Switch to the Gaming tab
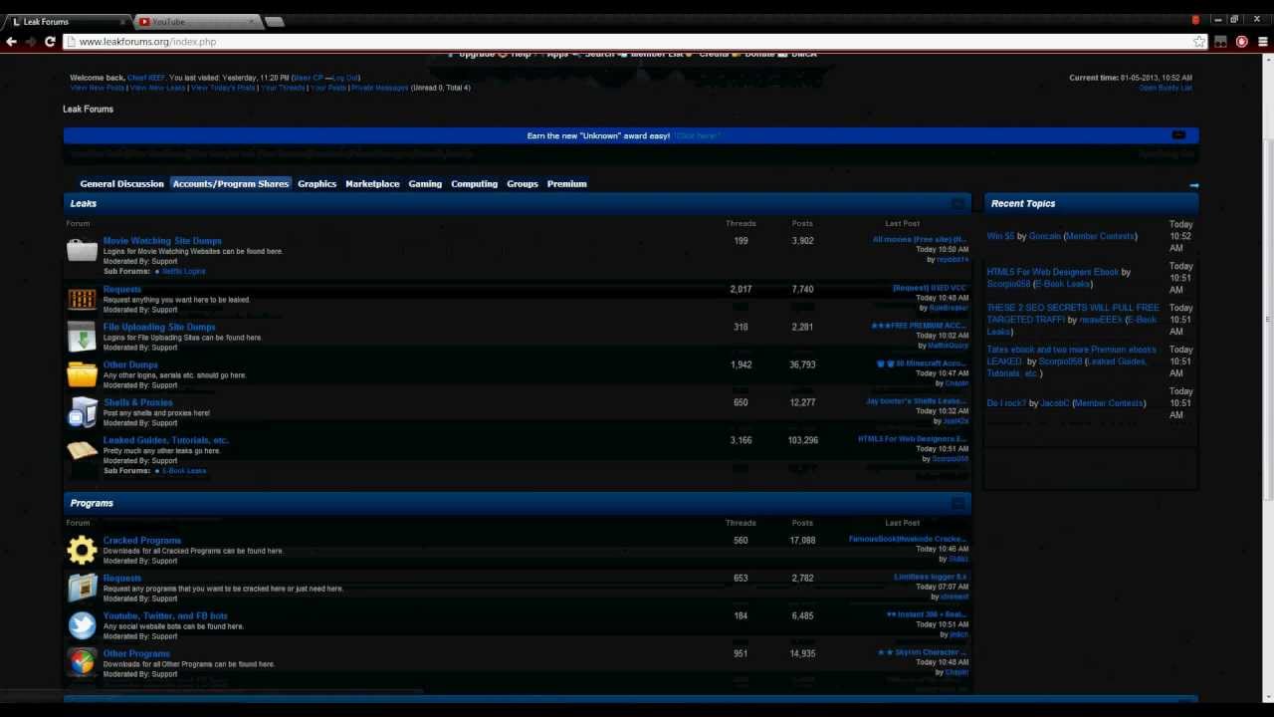This screenshot has width=1274, height=717. tap(425, 183)
